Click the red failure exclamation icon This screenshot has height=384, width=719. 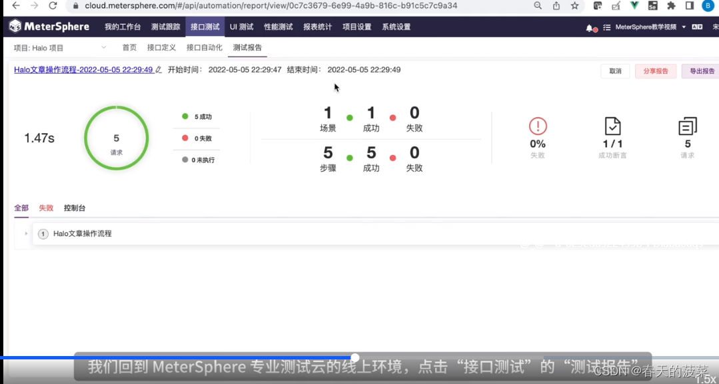click(x=538, y=126)
